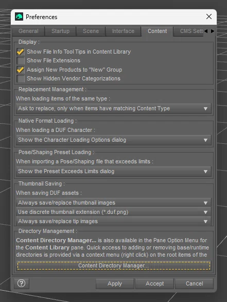227x302 pixels.
Task: Open the Ask to replace dropdown
Action: [x=114, y=108]
